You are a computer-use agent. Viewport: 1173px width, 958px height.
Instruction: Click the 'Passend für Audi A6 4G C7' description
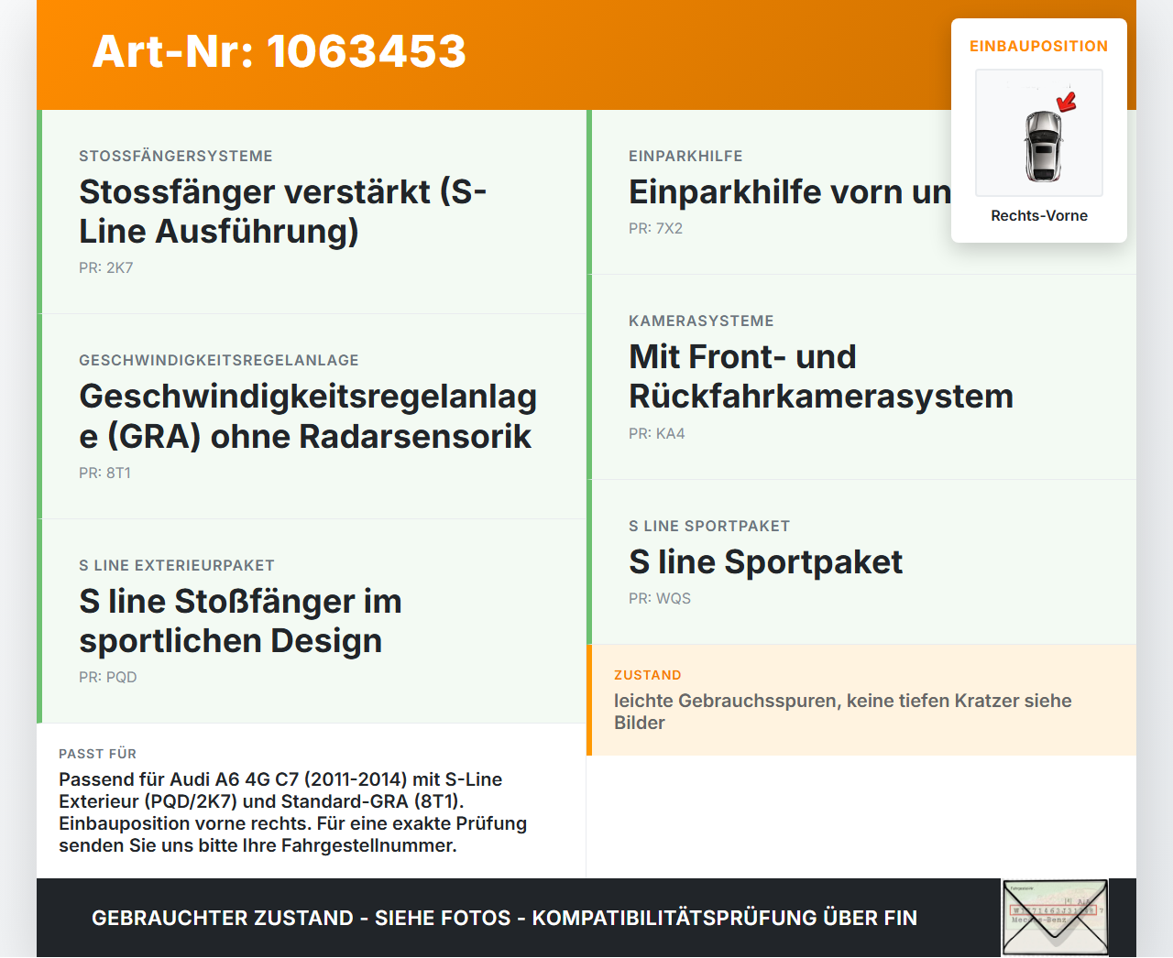[x=293, y=812]
